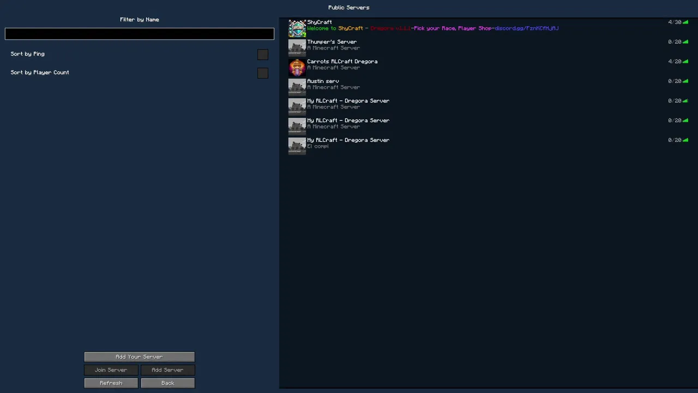Click 'A Minecraft Server' under Thumper's Server
This screenshot has height=393, width=698.
[x=334, y=48]
